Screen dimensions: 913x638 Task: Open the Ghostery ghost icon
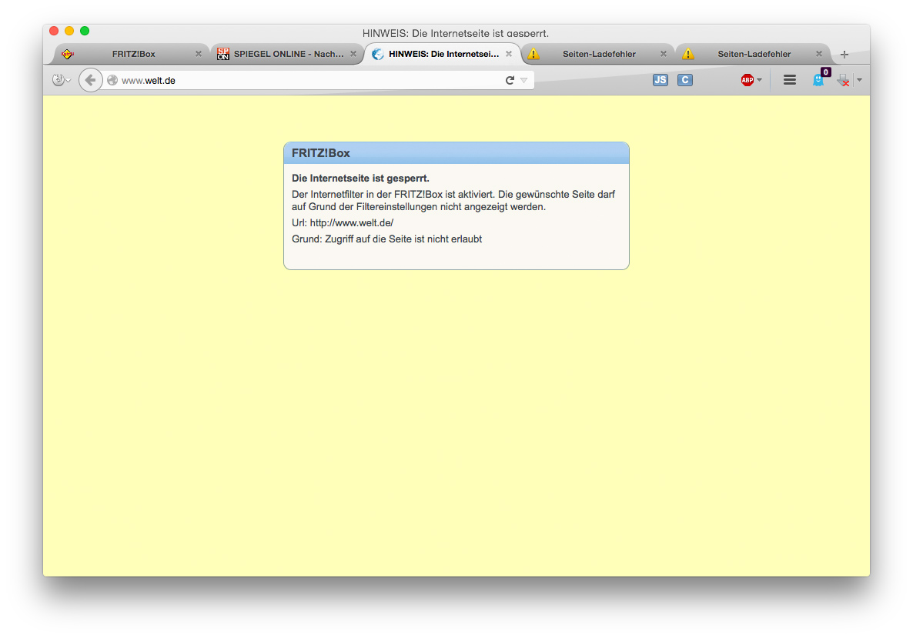click(819, 80)
